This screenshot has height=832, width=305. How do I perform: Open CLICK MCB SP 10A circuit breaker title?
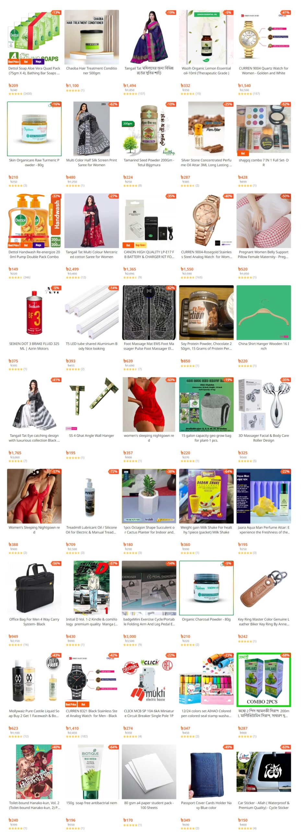point(149,713)
